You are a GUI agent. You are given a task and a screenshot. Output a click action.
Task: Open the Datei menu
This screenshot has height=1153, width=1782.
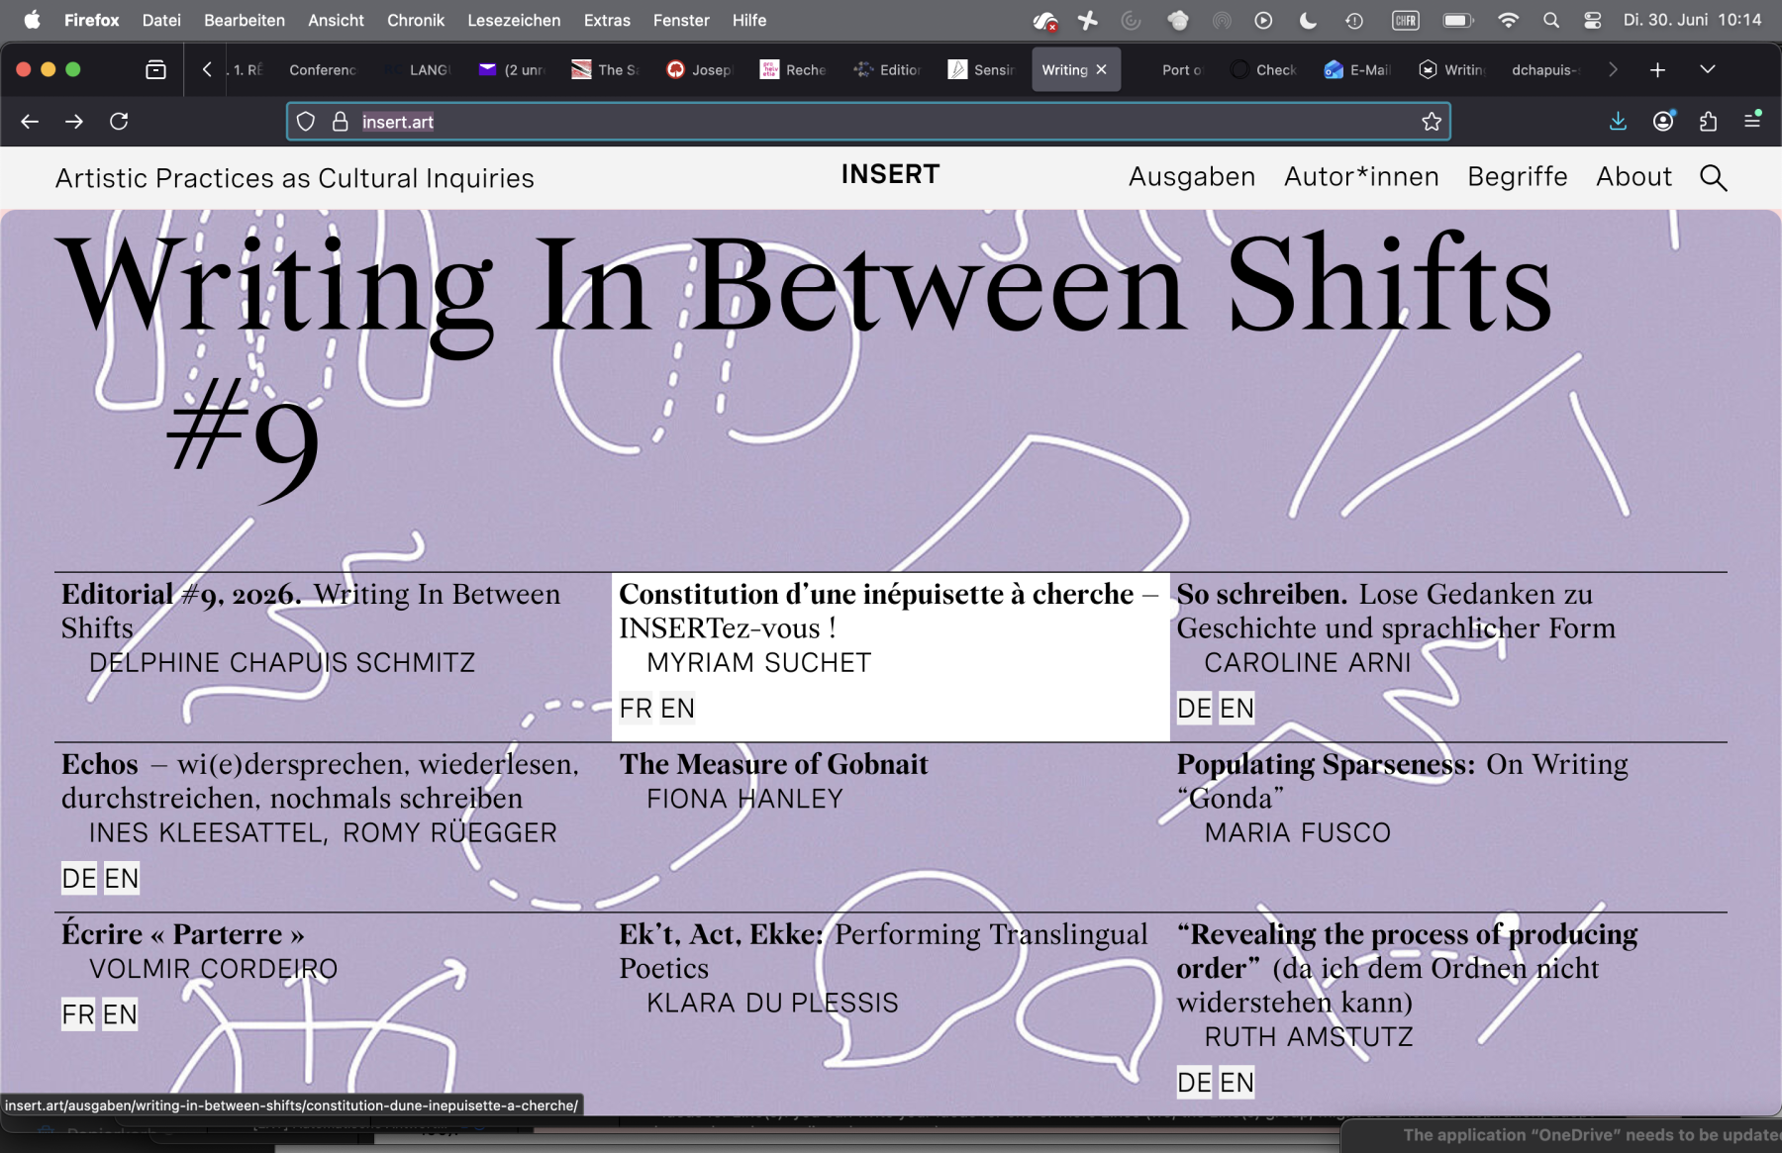click(x=161, y=20)
